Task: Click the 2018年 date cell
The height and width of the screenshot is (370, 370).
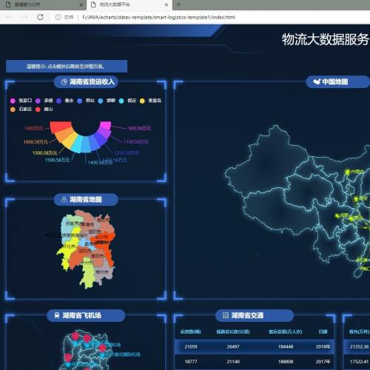Action: tap(323, 346)
